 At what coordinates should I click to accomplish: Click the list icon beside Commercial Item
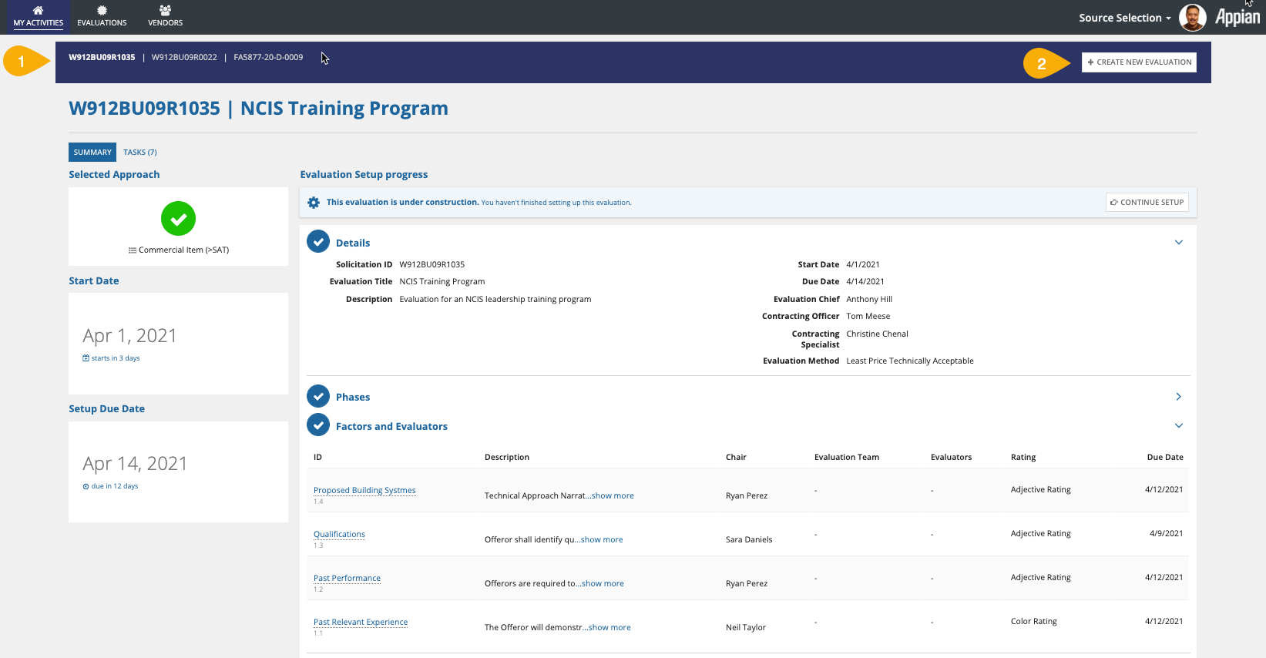click(x=133, y=250)
